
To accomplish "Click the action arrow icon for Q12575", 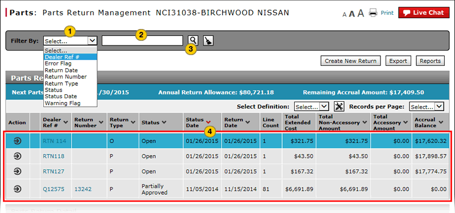I will click(x=18, y=189).
